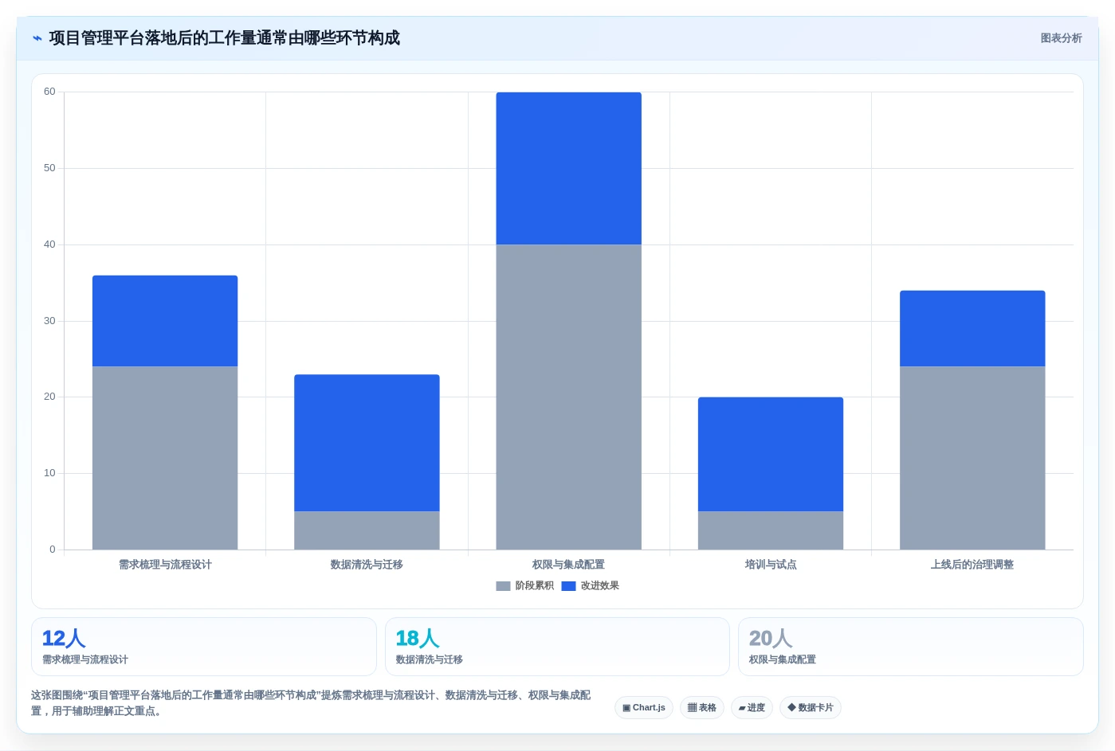Click the blue segment of 培训与试点 bar

point(771,454)
